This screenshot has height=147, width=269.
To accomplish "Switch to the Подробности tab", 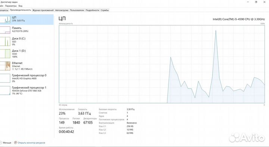I will pyautogui.click(x=92, y=10).
